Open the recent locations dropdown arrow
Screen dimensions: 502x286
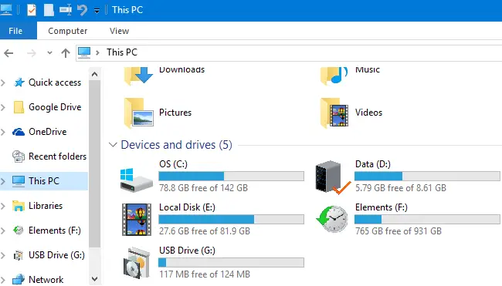[49, 52]
